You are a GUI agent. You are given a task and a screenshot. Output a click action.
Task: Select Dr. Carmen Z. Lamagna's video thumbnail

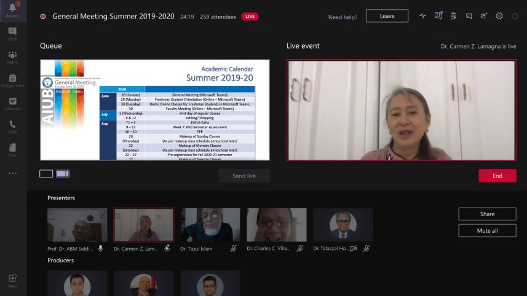(x=143, y=225)
